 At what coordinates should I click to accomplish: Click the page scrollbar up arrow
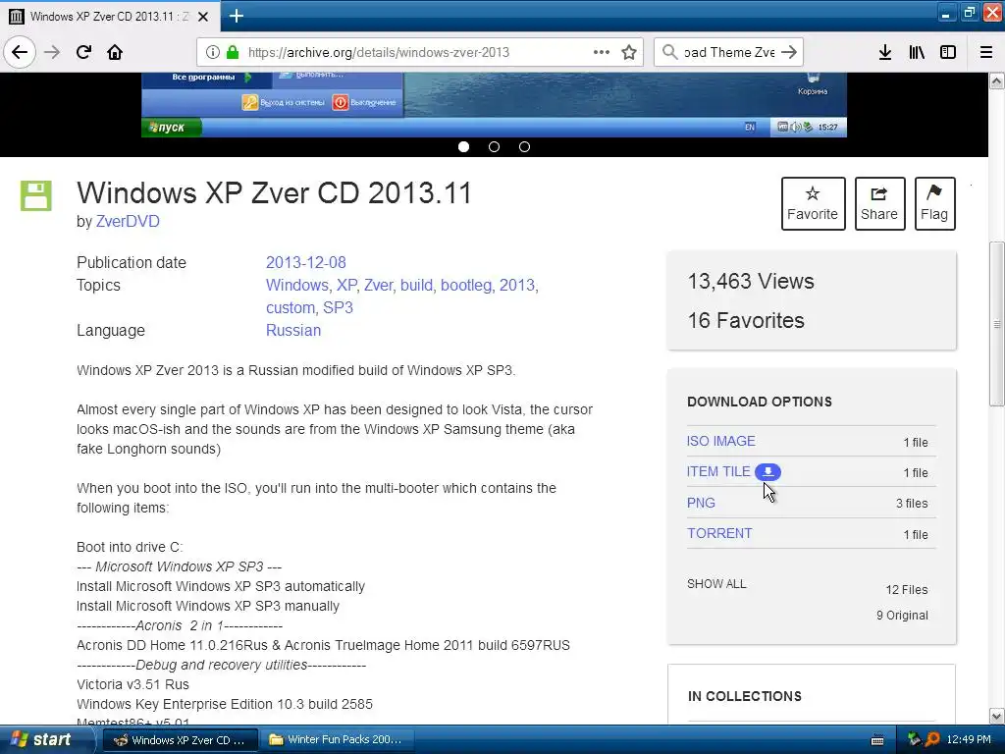tap(997, 81)
